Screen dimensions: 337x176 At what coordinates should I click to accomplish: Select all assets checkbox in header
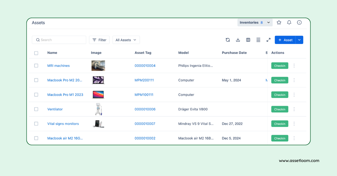pyautogui.click(x=36, y=53)
